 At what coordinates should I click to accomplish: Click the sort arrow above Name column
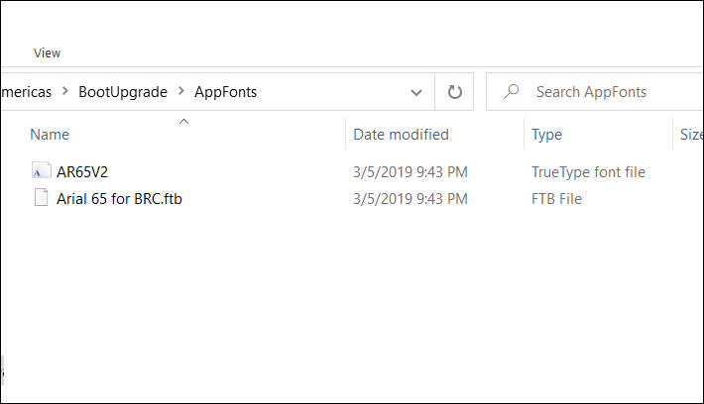click(183, 121)
